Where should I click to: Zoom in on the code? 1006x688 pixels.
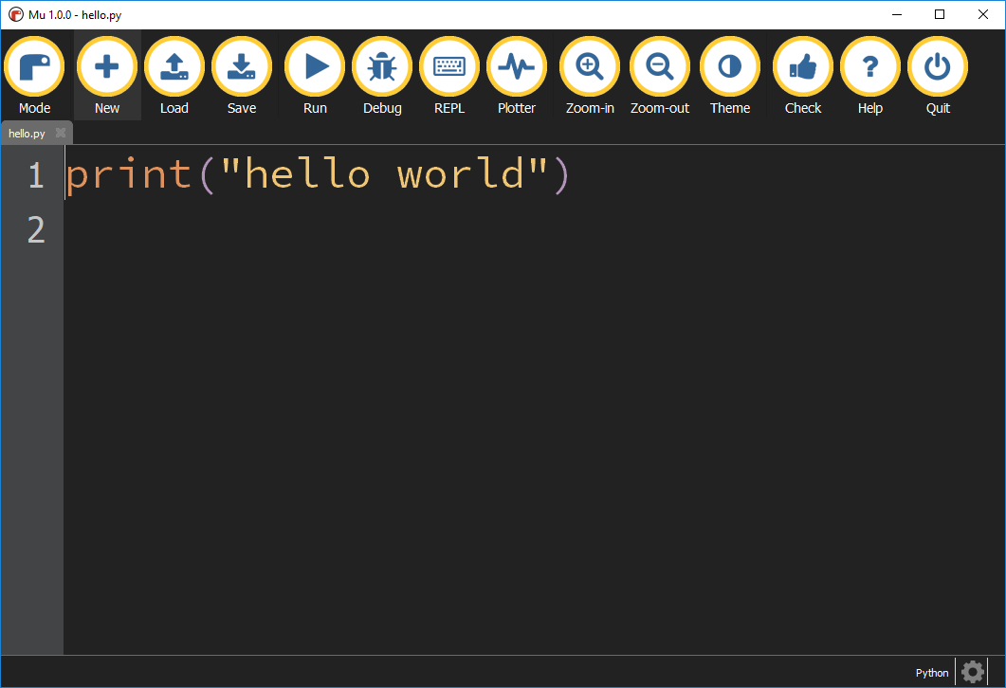[x=589, y=65]
